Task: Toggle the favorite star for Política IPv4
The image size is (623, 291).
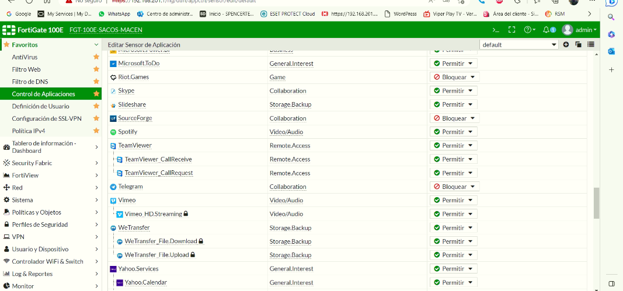Action: pos(96,131)
